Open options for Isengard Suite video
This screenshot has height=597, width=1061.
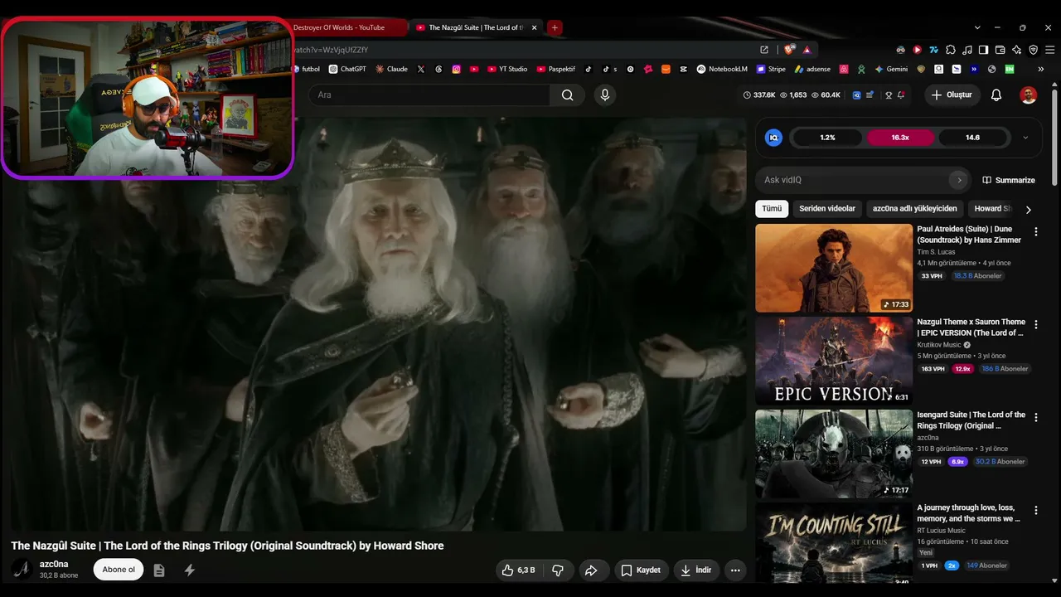click(x=1035, y=418)
